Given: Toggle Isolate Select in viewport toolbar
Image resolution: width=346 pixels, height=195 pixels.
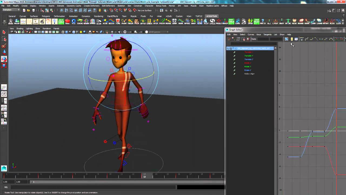Looking at the screenshot, I should (107, 32).
